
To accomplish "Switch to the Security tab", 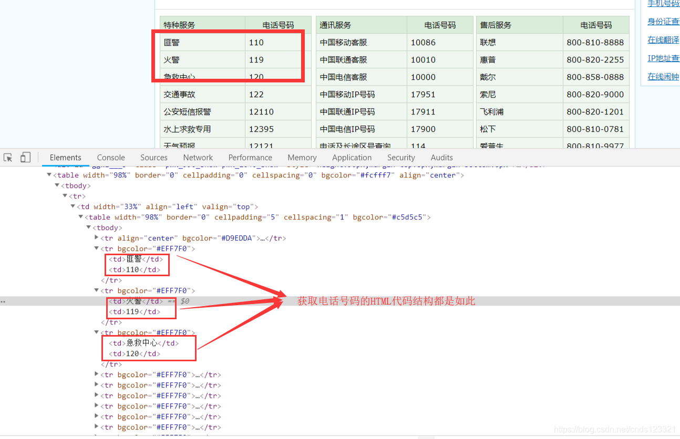I will tap(401, 158).
